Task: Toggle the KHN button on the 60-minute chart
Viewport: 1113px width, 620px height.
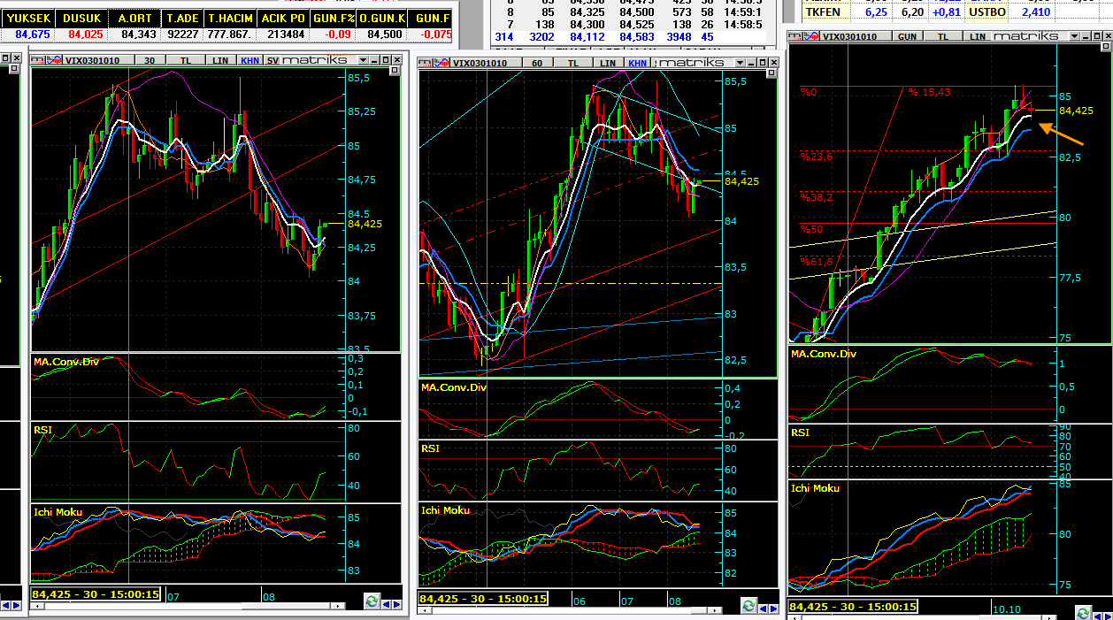Action: click(x=637, y=63)
